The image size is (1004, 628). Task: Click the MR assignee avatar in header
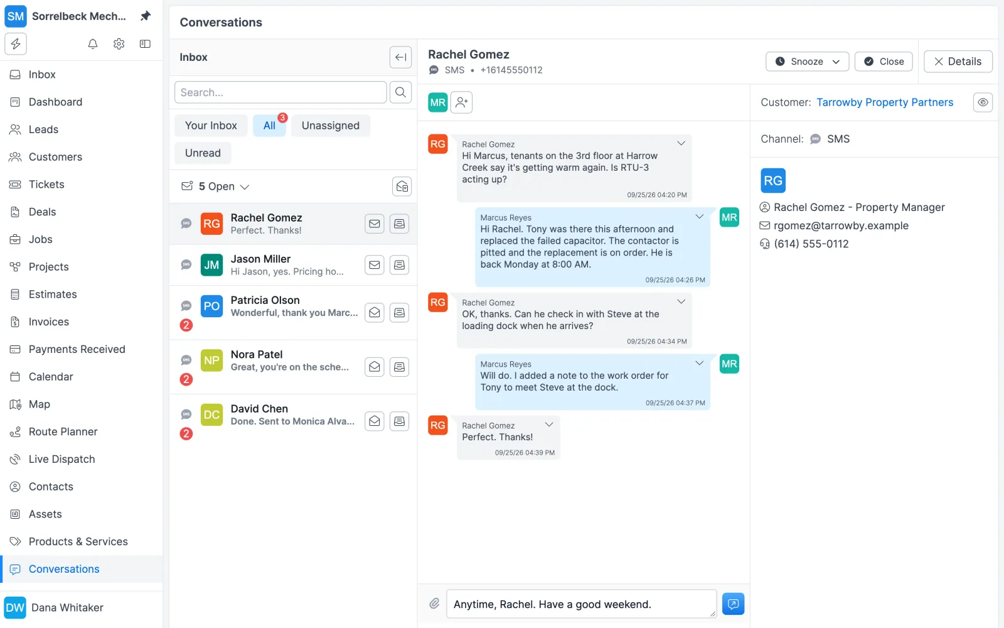tap(438, 102)
